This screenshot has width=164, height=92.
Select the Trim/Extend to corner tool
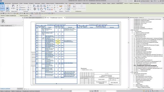45,9
